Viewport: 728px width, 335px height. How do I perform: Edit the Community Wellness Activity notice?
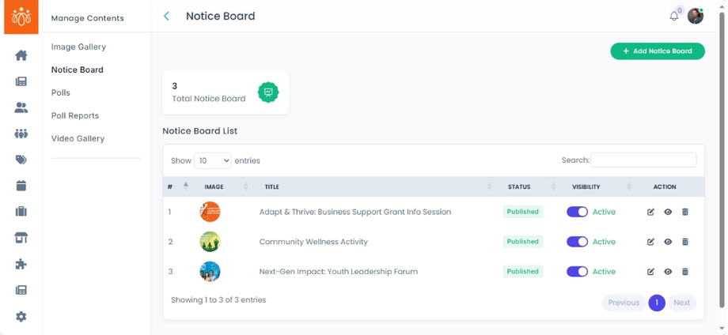pyautogui.click(x=650, y=242)
